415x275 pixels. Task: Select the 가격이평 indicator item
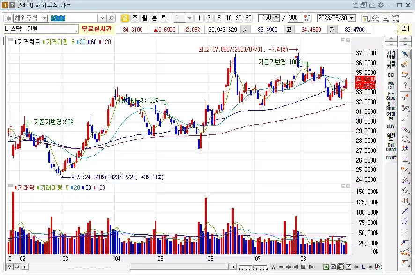391,54
